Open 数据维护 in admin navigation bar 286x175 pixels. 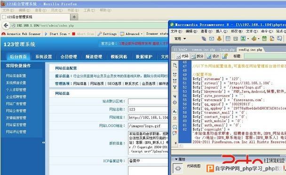(x=144, y=57)
